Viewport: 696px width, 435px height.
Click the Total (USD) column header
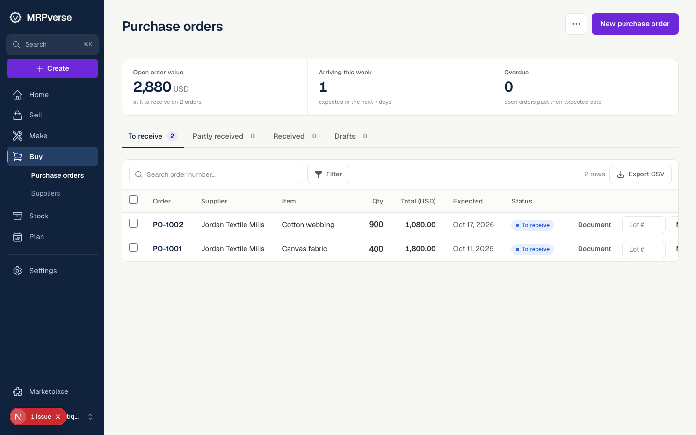tap(418, 201)
